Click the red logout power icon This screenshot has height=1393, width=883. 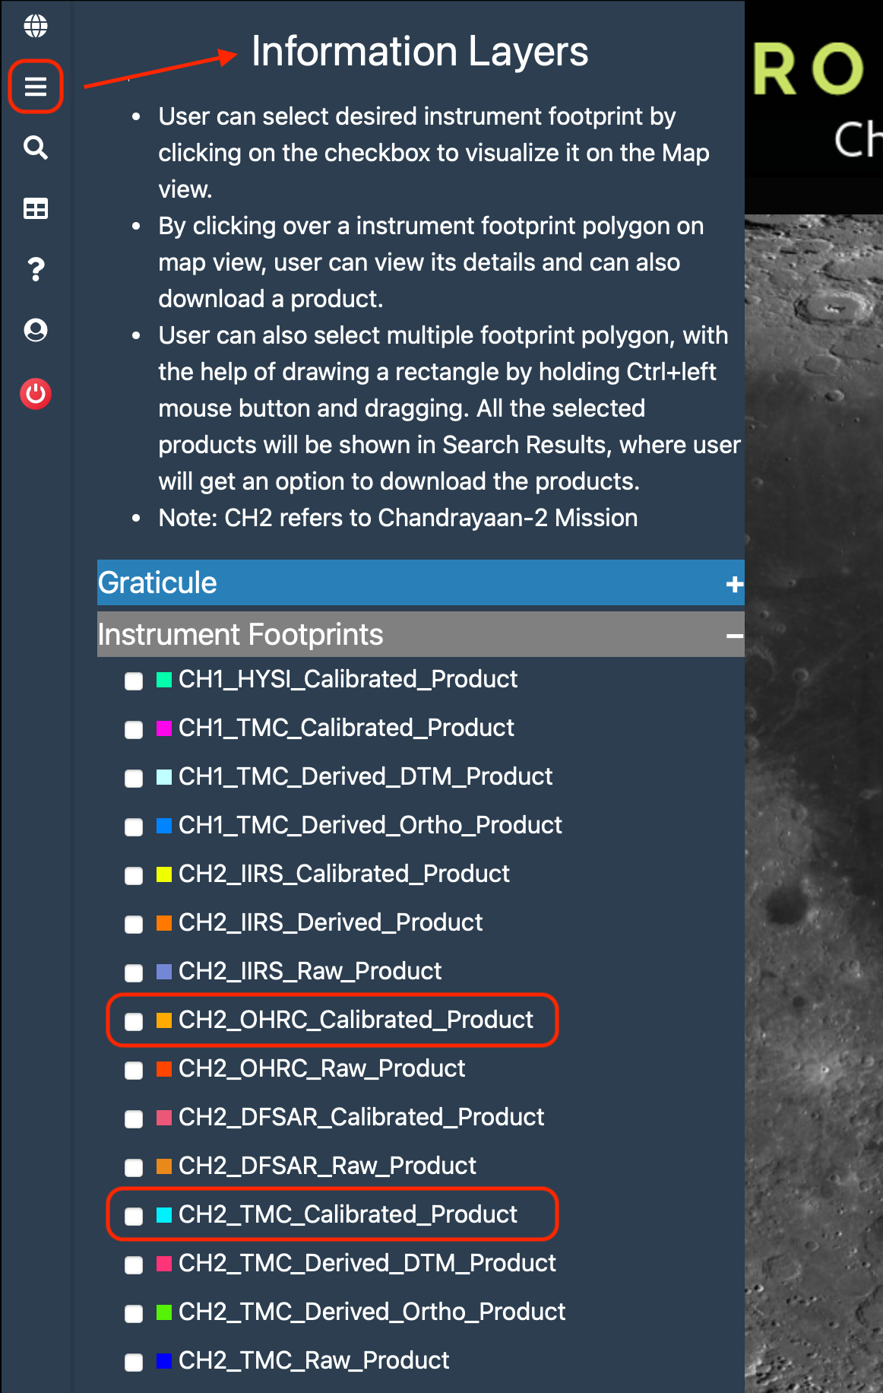(34, 393)
